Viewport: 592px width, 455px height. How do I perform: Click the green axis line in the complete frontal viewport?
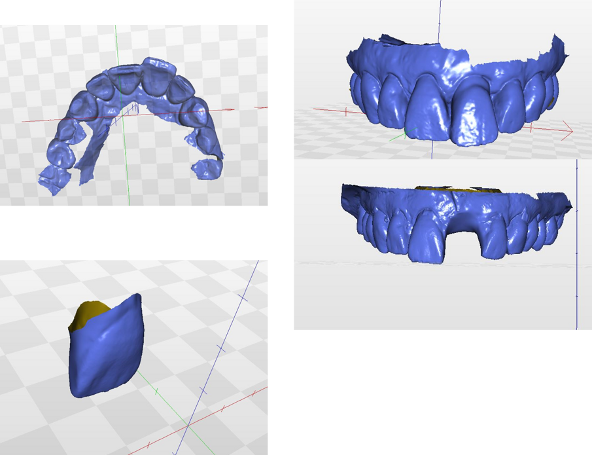(x=396, y=137)
